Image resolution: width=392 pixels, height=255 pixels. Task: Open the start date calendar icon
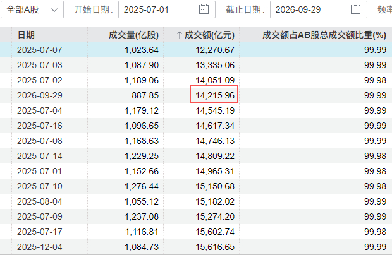pyautogui.click(x=204, y=9)
